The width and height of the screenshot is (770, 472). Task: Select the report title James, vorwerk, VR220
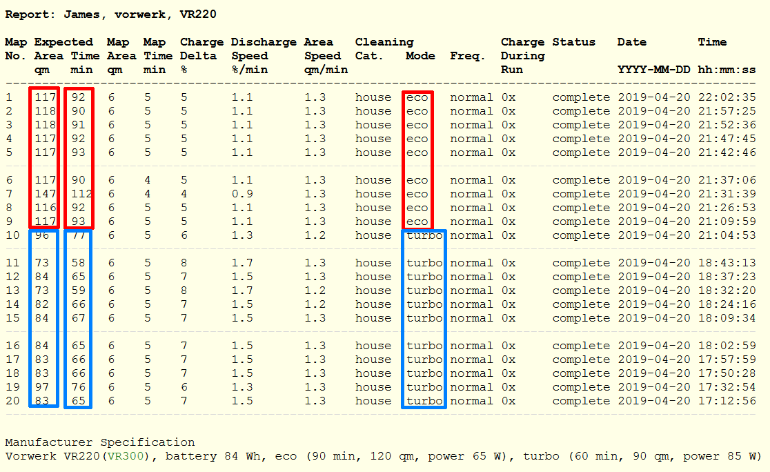tap(140, 14)
